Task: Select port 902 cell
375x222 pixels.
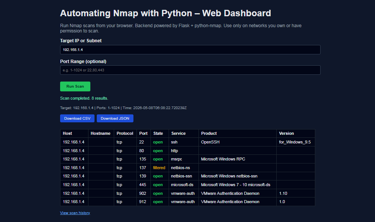Action: [144, 193]
